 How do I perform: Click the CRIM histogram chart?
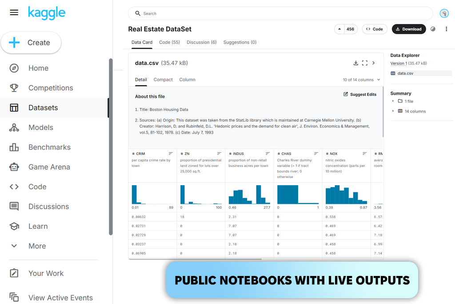pos(152,194)
